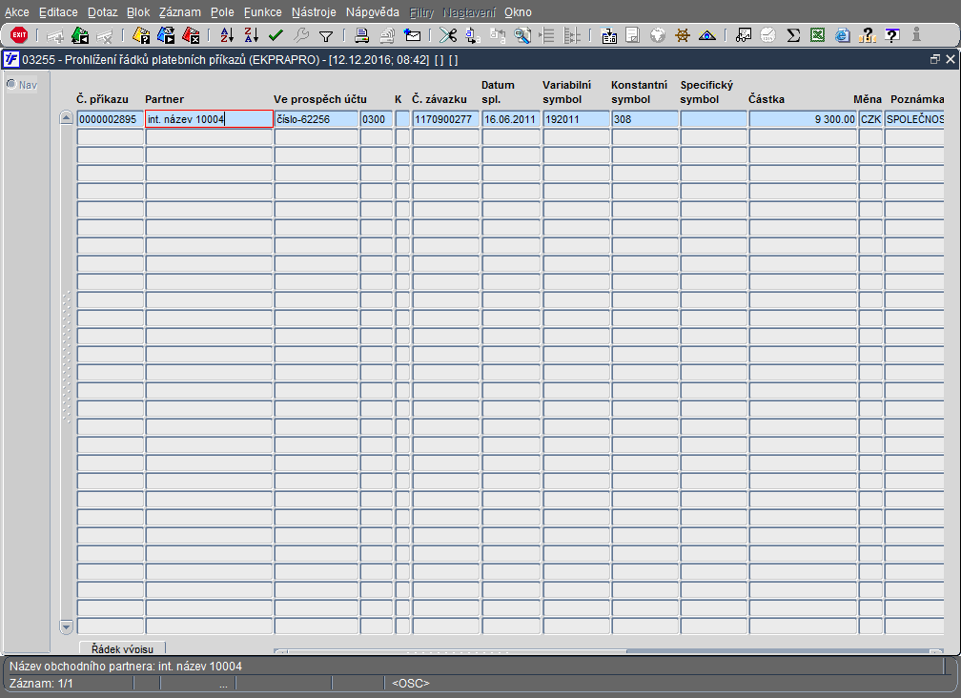Open the Okno menu

518,12
